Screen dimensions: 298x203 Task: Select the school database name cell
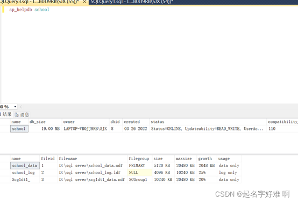point(19,129)
